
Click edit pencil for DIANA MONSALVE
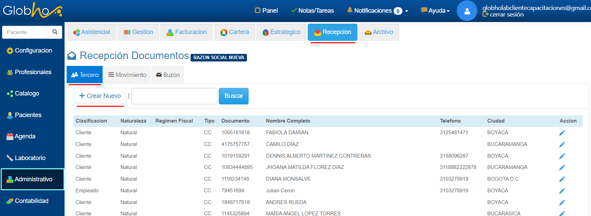point(561,179)
